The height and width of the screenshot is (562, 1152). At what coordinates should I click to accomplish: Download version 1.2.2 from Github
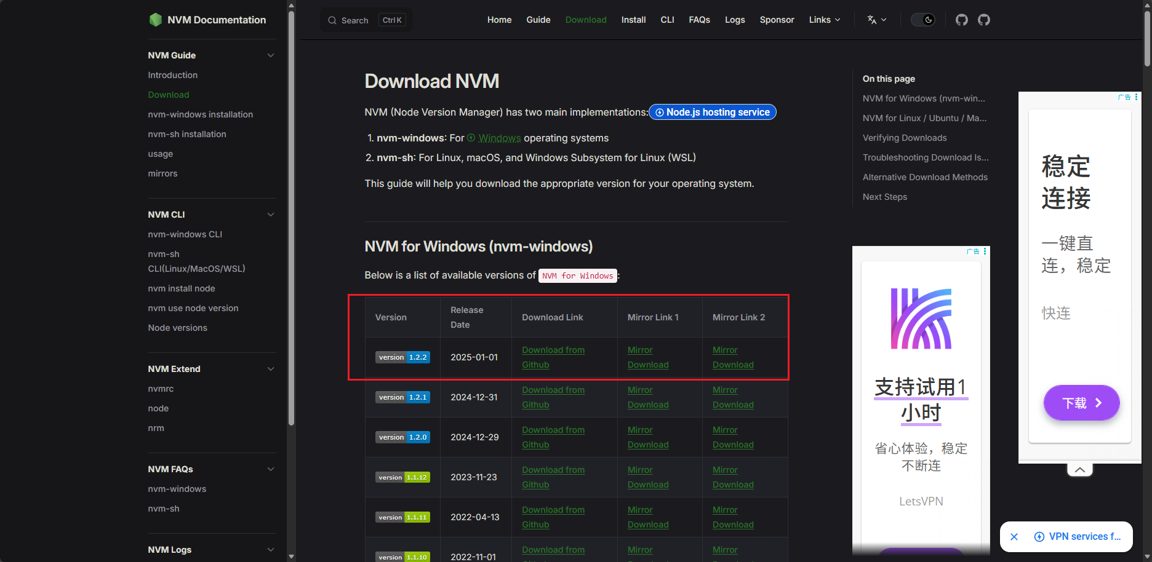553,357
